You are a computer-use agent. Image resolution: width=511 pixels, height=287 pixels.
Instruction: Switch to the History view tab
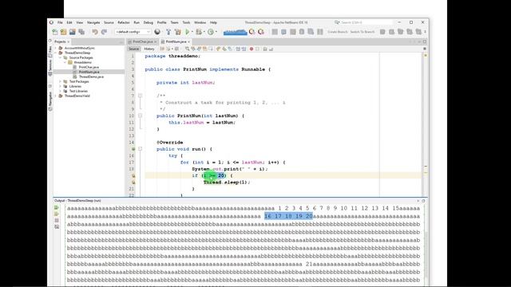coord(149,49)
